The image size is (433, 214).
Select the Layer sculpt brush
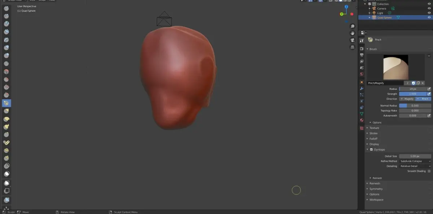tap(6, 40)
